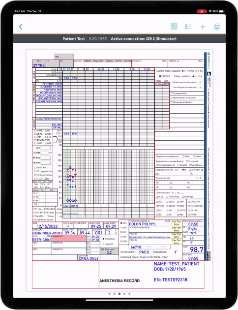Check the Spinal regional anesthesia box
Screen dimensions: 238x310
point(194,156)
